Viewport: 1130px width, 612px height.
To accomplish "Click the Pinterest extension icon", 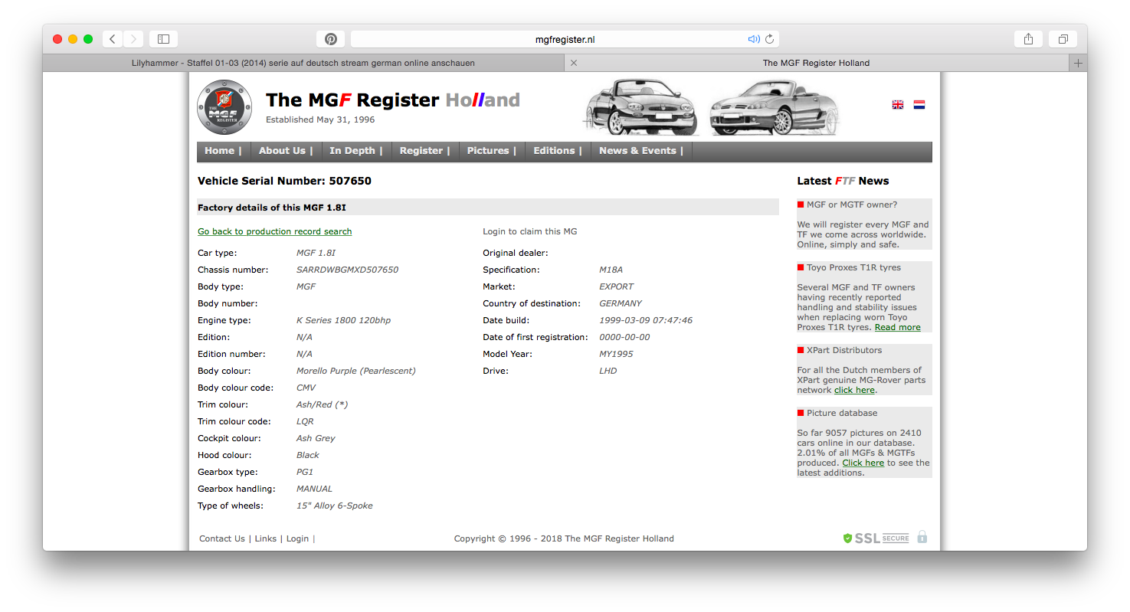I will 330,39.
